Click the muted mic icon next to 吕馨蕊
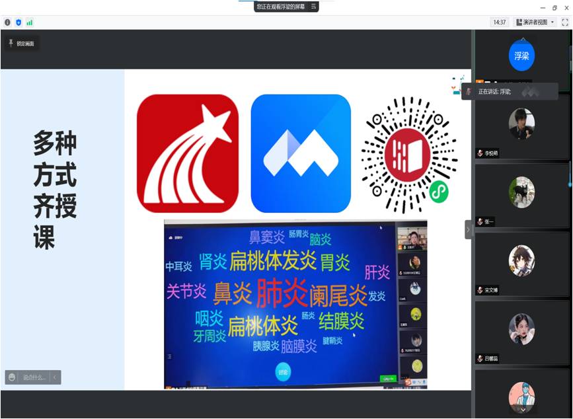This screenshot has width=573, height=419. pos(480,358)
